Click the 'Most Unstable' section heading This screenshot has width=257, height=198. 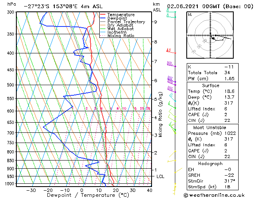coord(210,128)
